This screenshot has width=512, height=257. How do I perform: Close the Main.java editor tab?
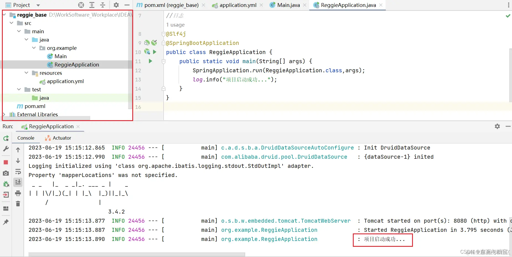point(305,5)
